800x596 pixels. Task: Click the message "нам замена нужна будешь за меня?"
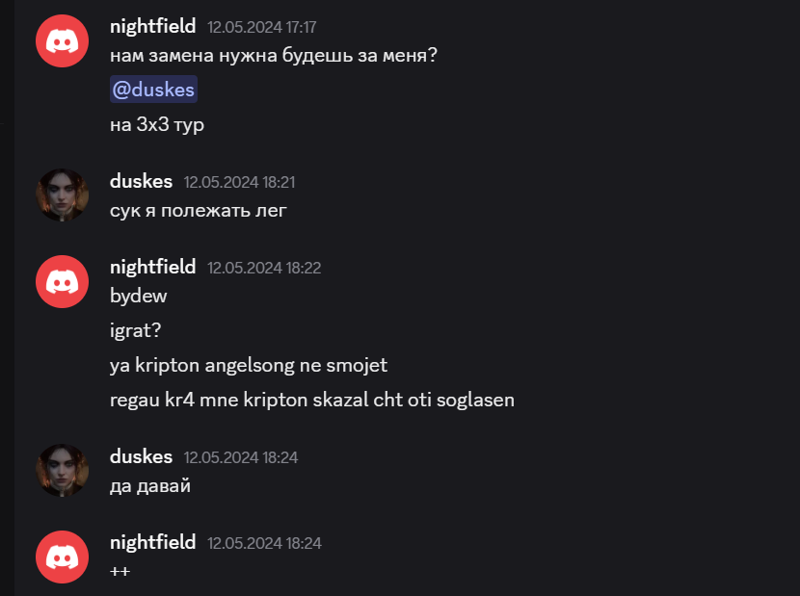point(275,56)
